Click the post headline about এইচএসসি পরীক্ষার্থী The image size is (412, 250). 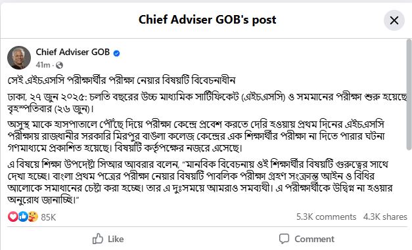[122, 80]
